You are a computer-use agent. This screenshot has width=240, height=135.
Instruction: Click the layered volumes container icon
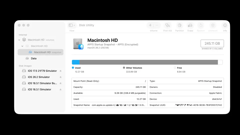24,40
